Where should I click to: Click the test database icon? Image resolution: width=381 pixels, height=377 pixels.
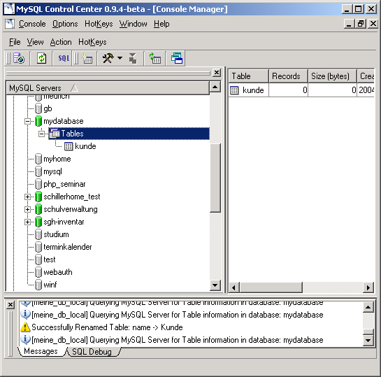click(x=38, y=259)
